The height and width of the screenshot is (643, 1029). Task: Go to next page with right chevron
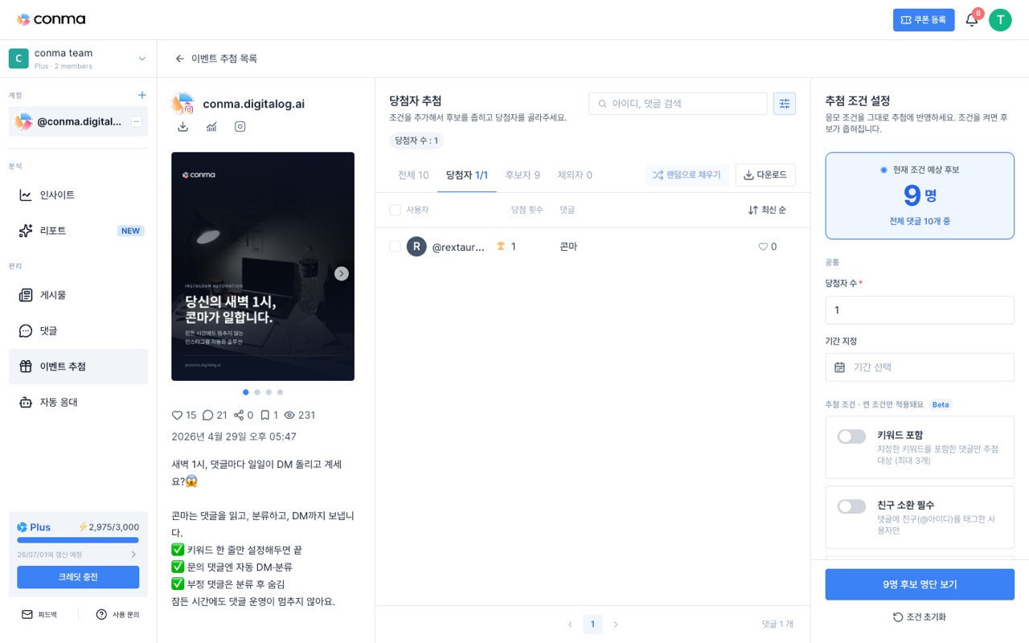click(x=616, y=625)
